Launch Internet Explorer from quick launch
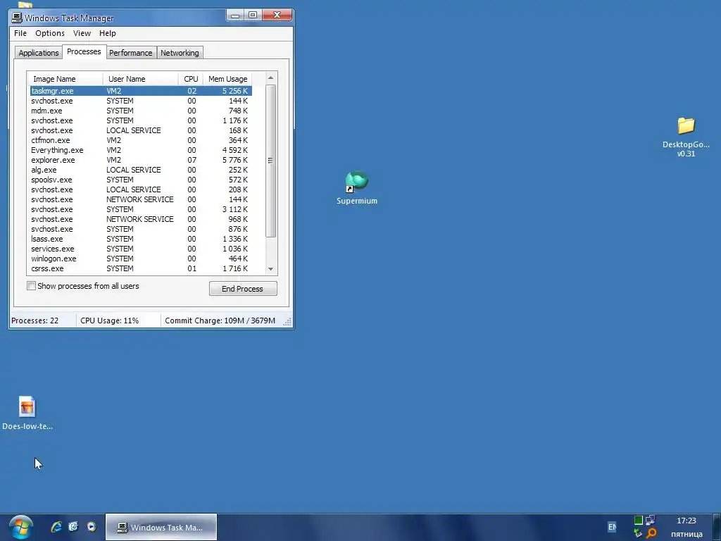The height and width of the screenshot is (541, 721). point(56,527)
